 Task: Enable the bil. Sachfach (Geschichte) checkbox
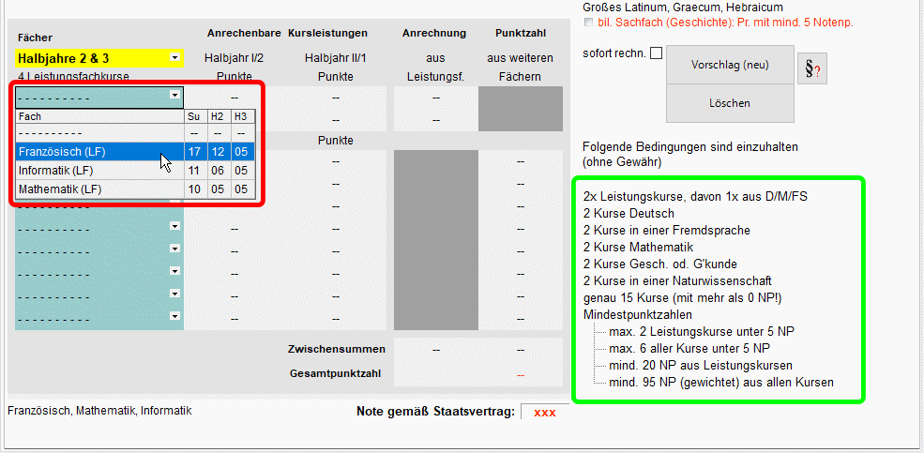pos(588,23)
